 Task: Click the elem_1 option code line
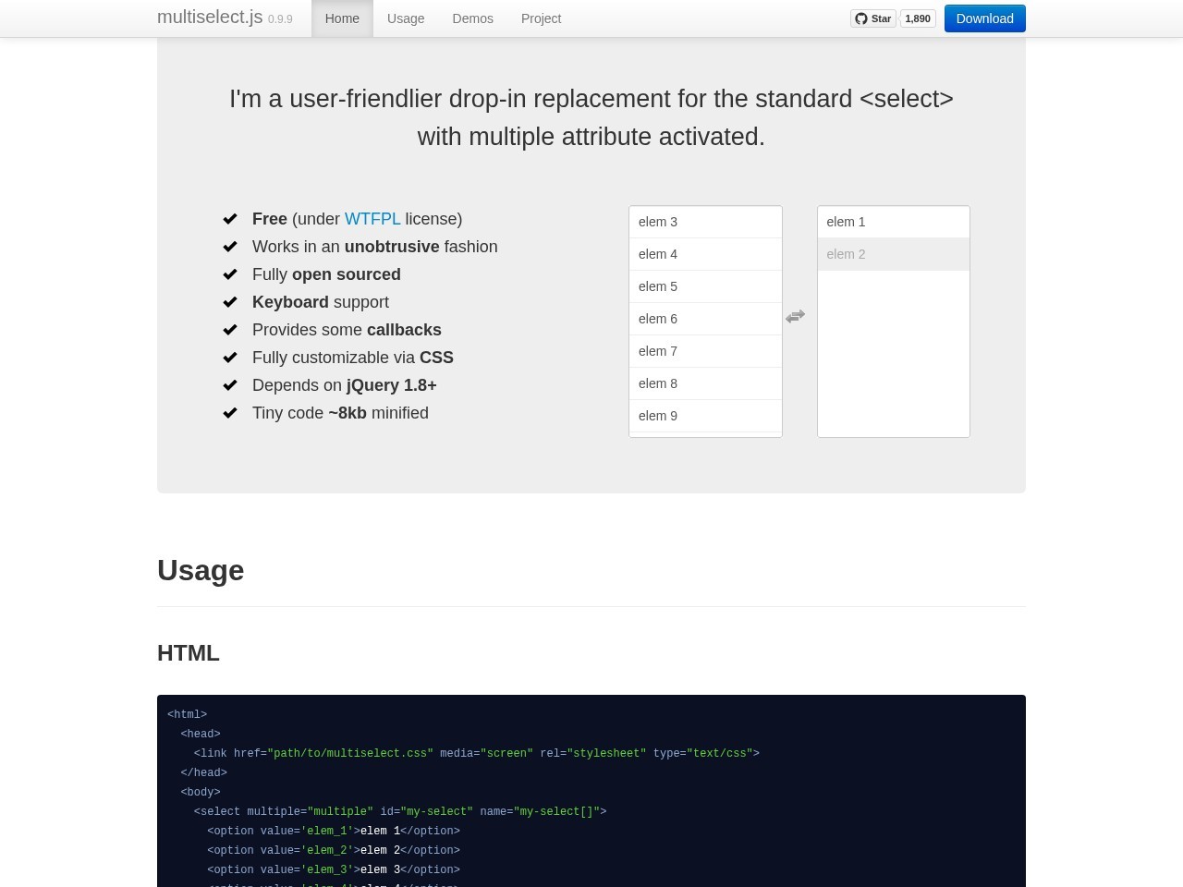[334, 831]
